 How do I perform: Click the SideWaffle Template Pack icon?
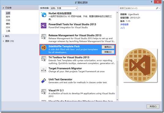(x=44, y=48)
